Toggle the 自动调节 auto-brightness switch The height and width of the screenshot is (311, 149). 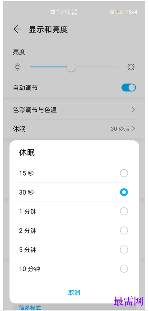click(x=128, y=87)
